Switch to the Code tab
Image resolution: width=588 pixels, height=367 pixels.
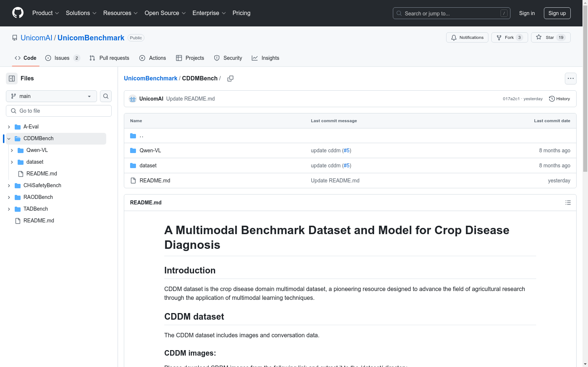point(26,58)
